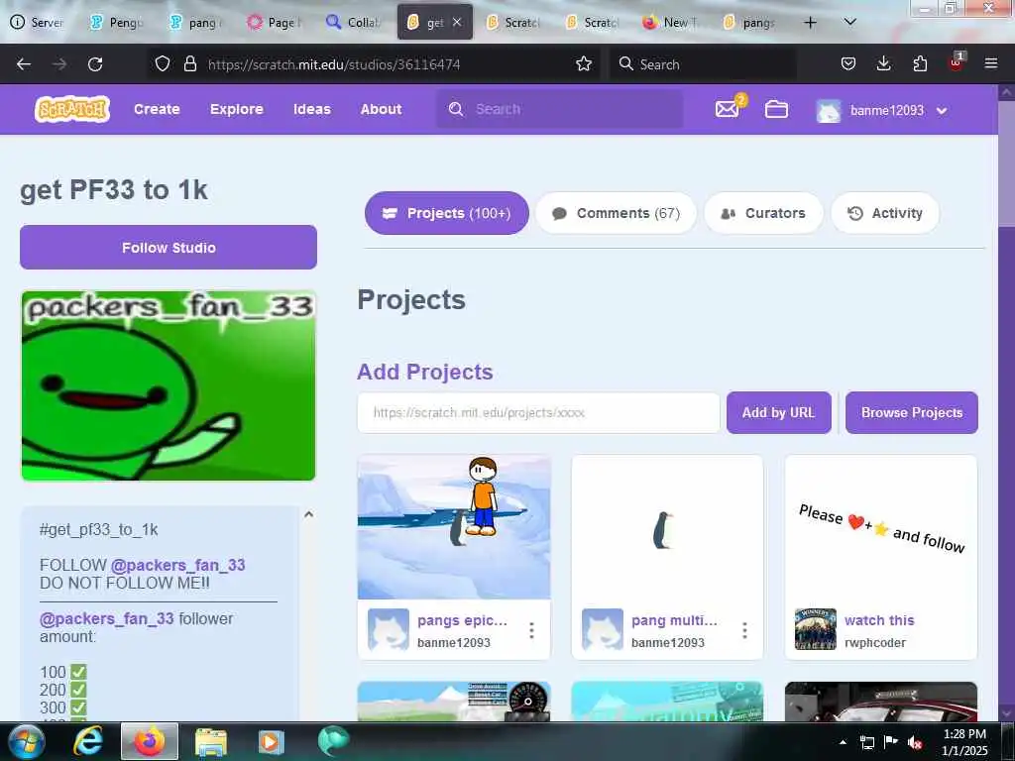The height and width of the screenshot is (761, 1015).
Task: Open the pangs epic project title link
Action: pyautogui.click(x=462, y=620)
